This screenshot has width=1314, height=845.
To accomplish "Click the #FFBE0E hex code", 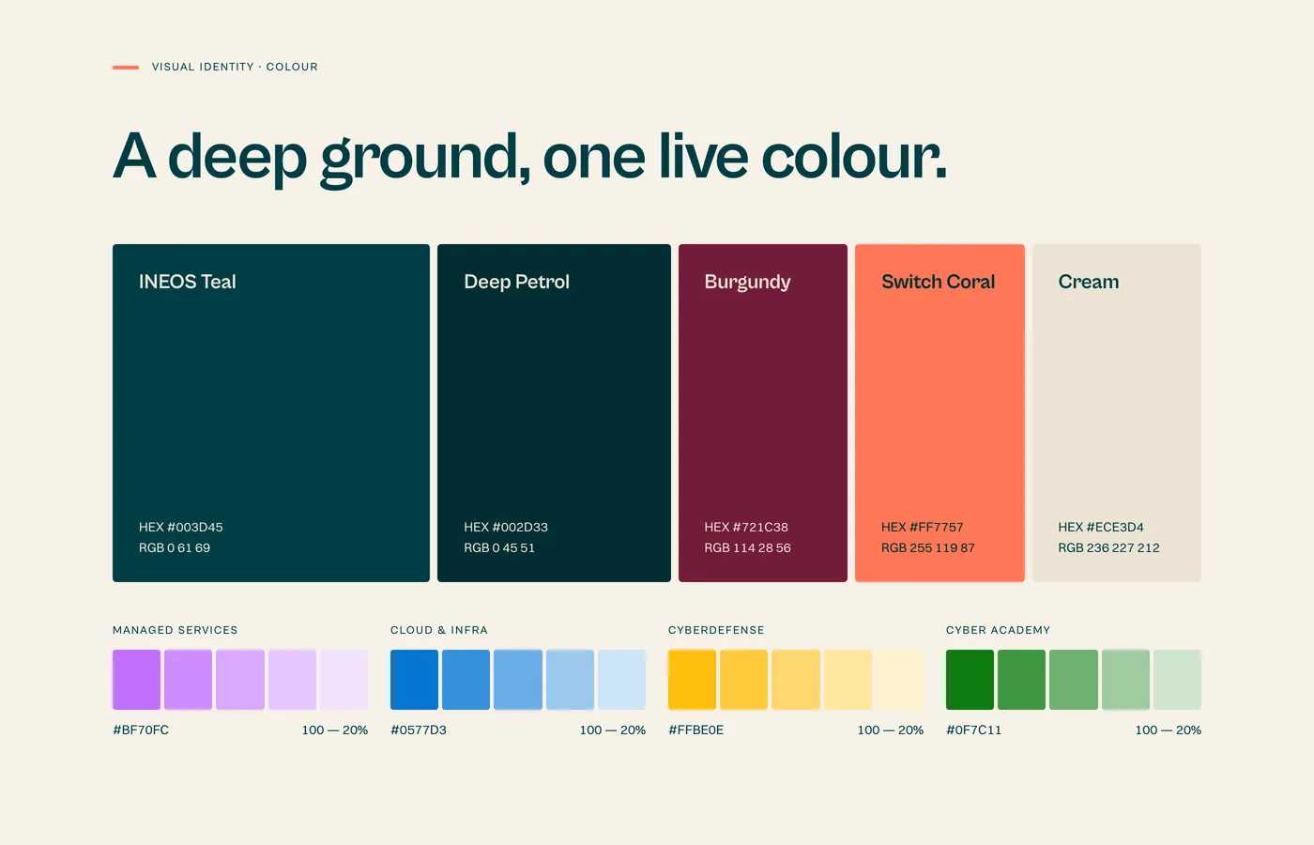I will coord(696,730).
